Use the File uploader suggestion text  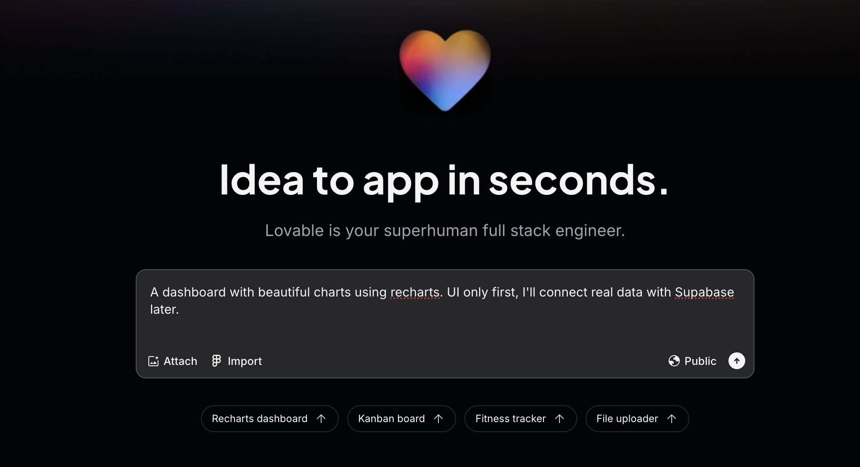tap(627, 419)
